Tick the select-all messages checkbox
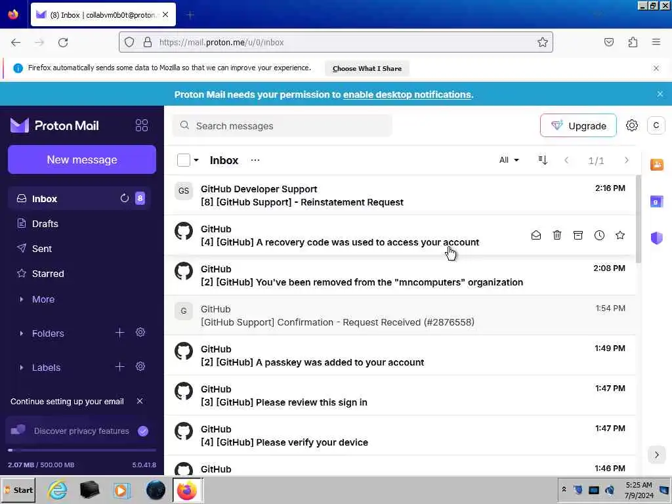672x504 pixels. [x=184, y=160]
